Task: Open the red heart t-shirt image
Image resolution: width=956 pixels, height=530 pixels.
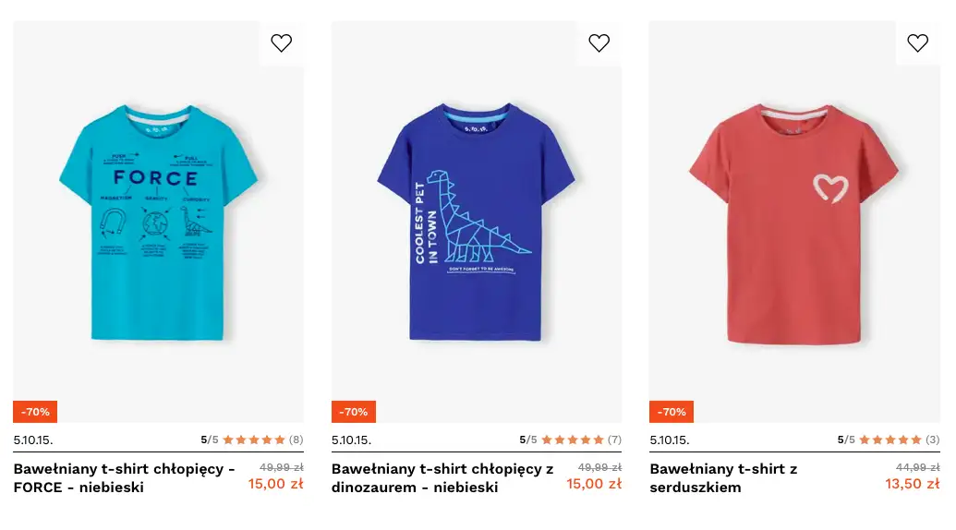Action: coord(793,222)
